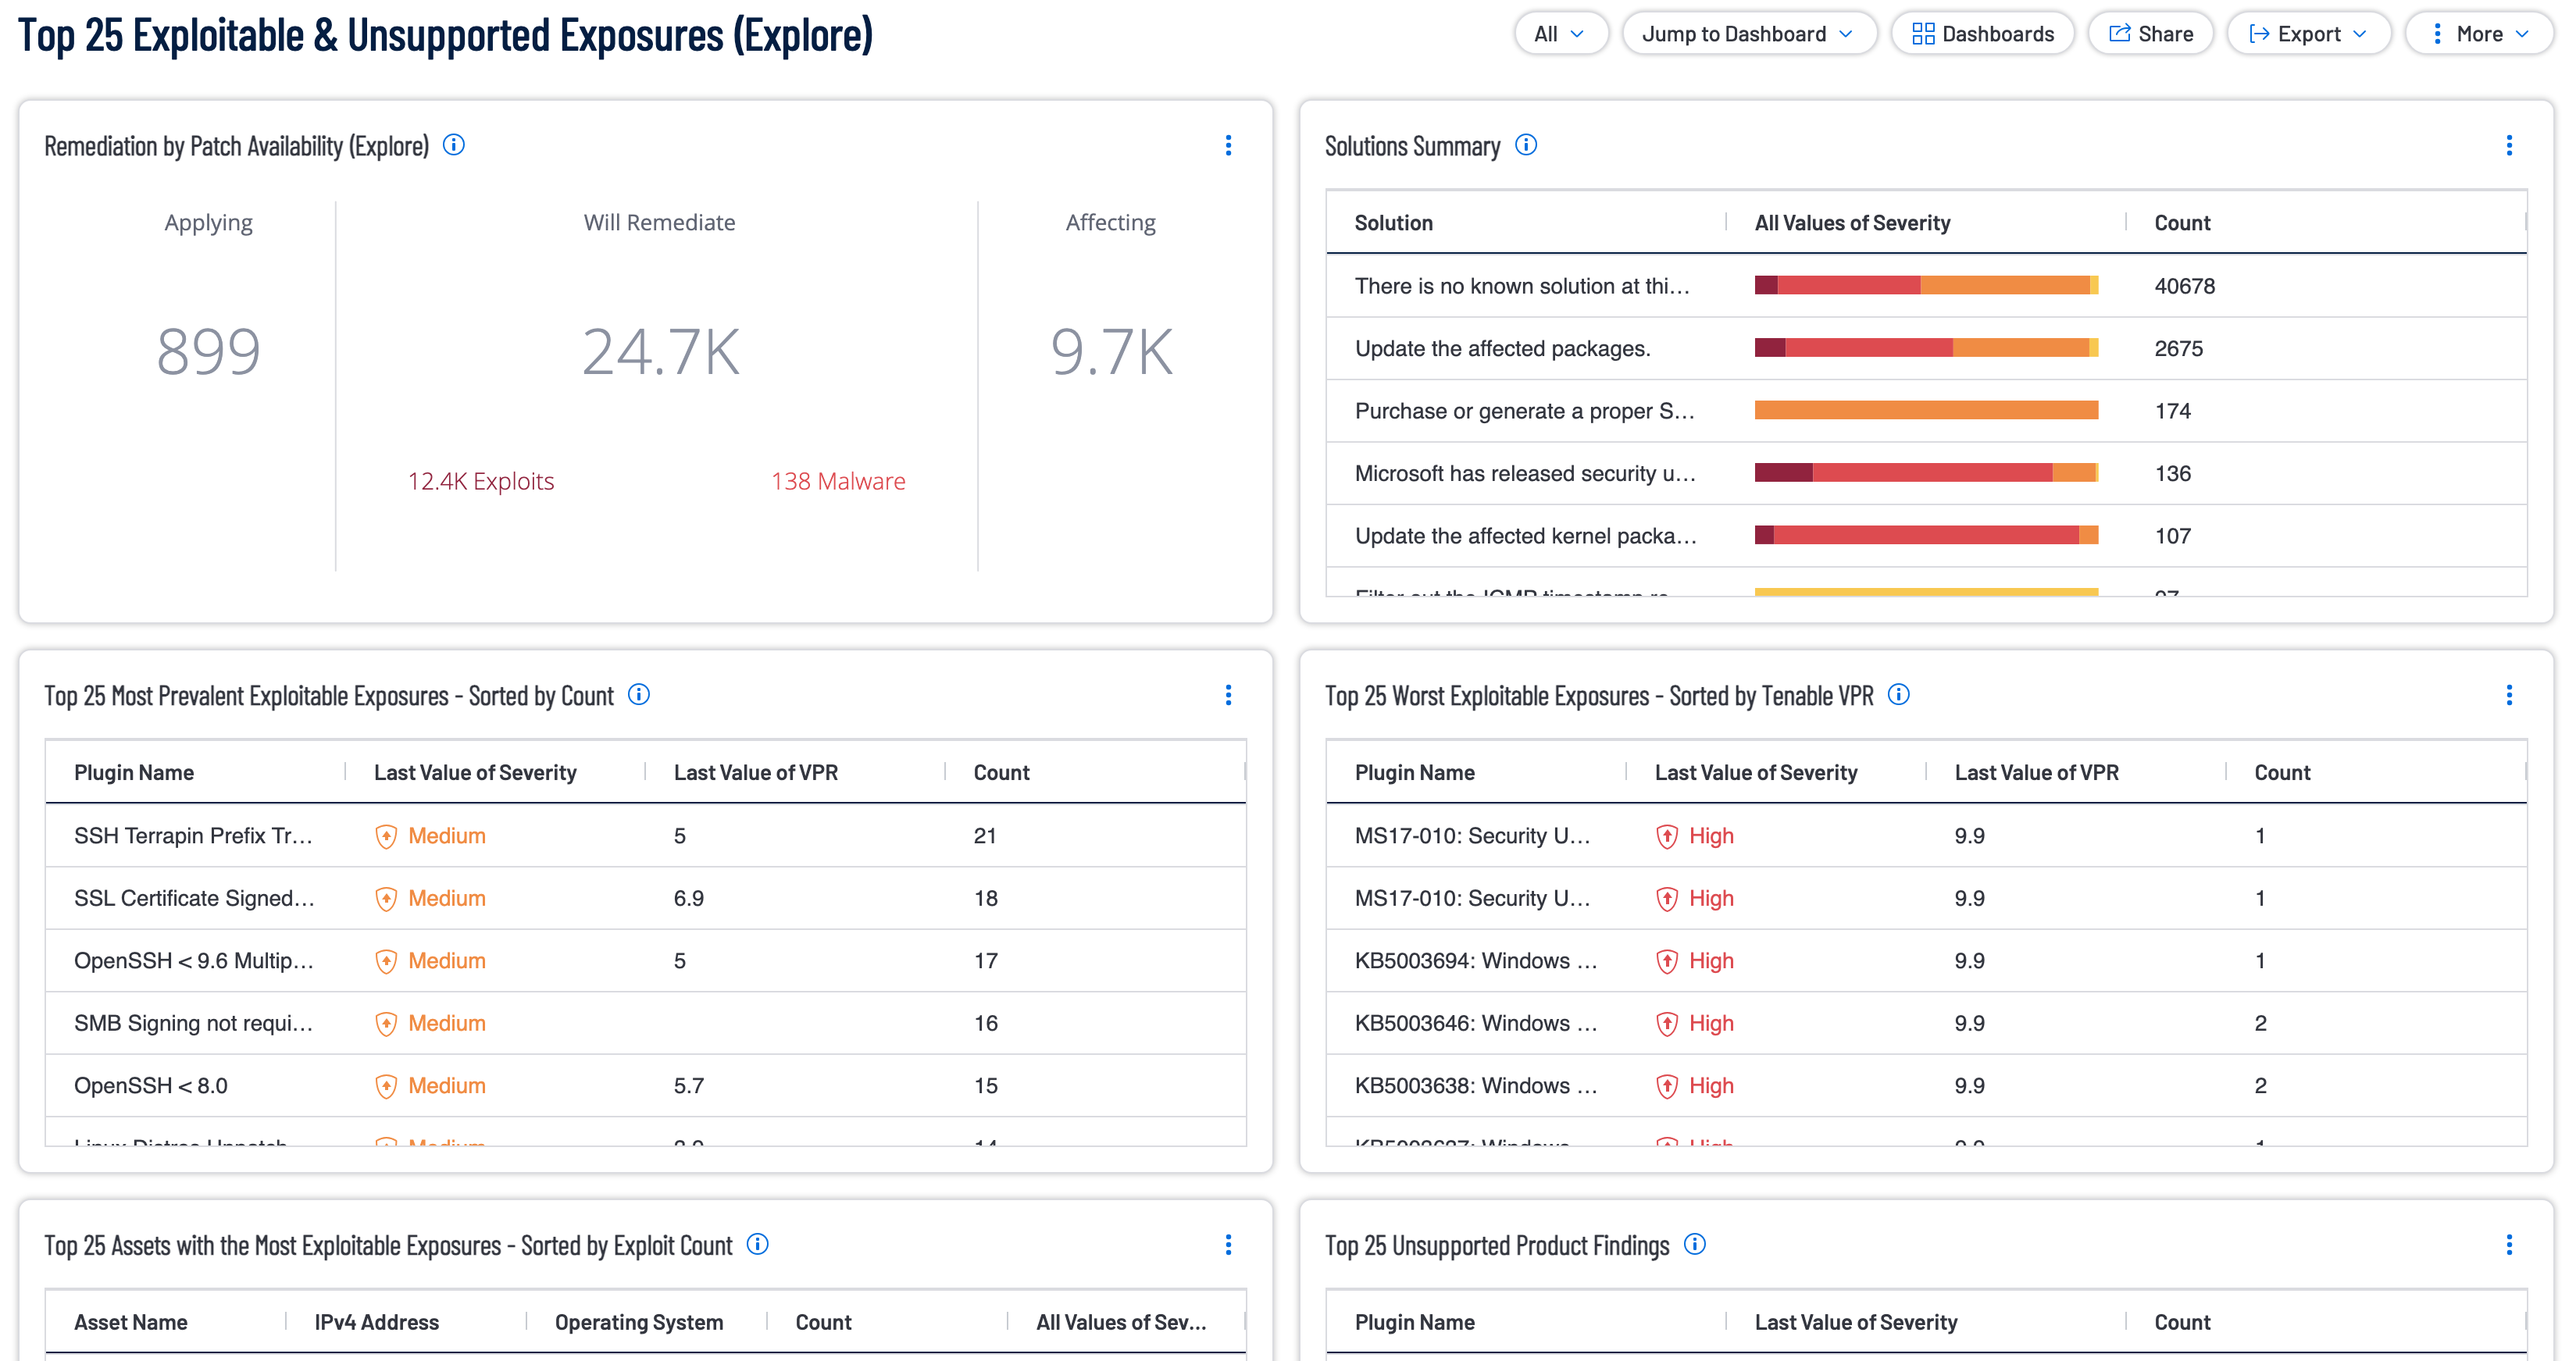Click the Share button

(x=2151, y=34)
